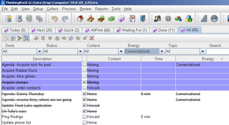Uncheck the done box for Acquire stamps
229x125 pixels.
pyautogui.click(x=84, y=82)
